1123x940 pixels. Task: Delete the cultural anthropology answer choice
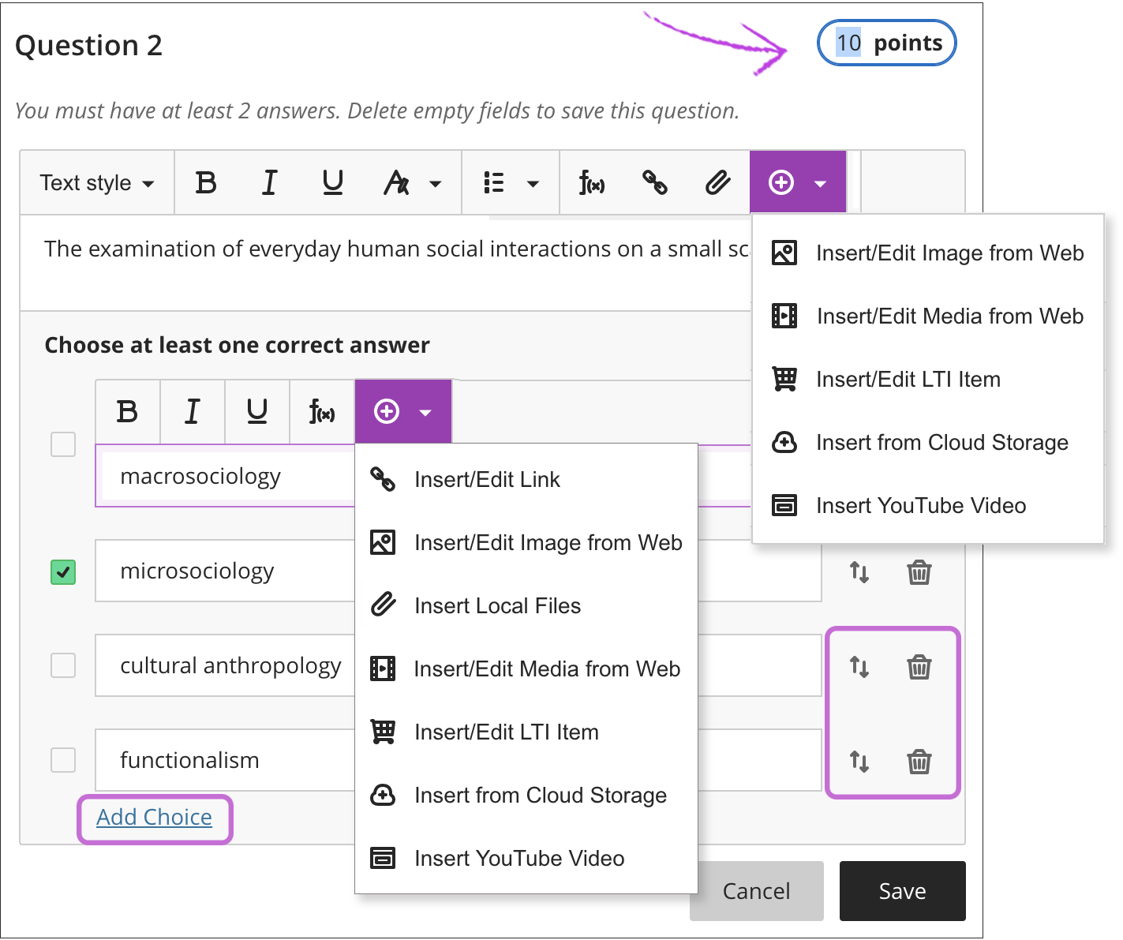(x=919, y=667)
